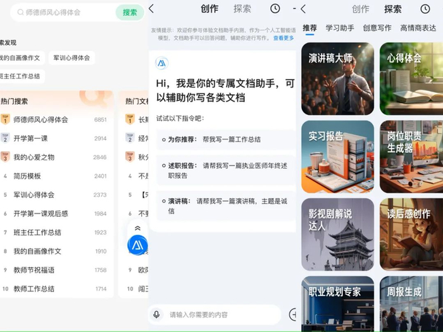
Task: Switch to 探索 tab in right panel
Action: point(393,9)
